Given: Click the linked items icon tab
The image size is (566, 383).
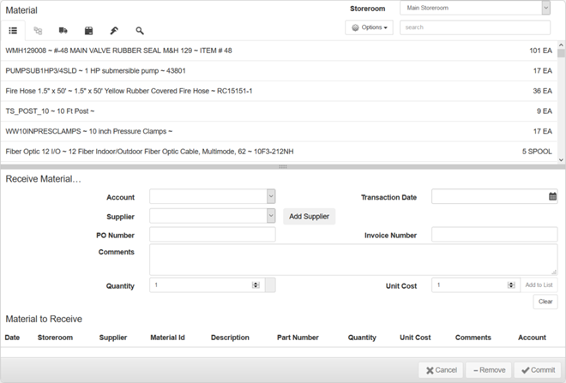Looking at the screenshot, I should tap(38, 31).
